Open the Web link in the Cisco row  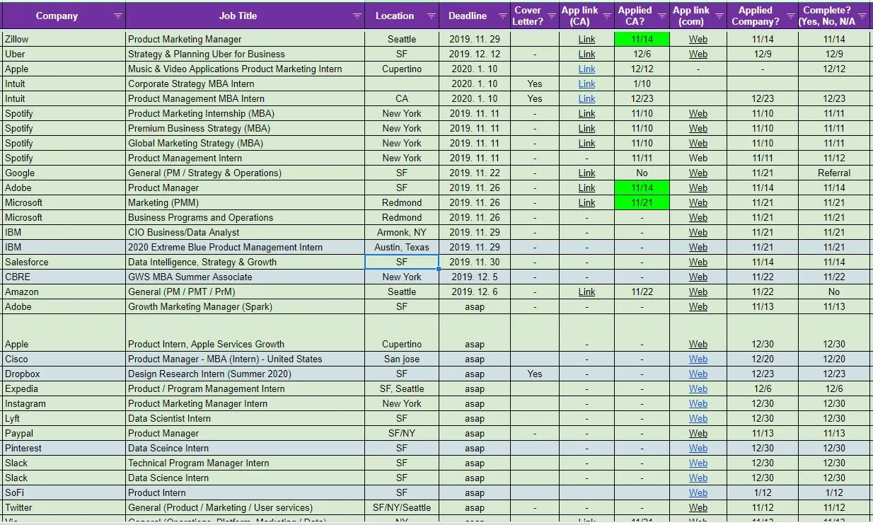pyautogui.click(x=698, y=359)
